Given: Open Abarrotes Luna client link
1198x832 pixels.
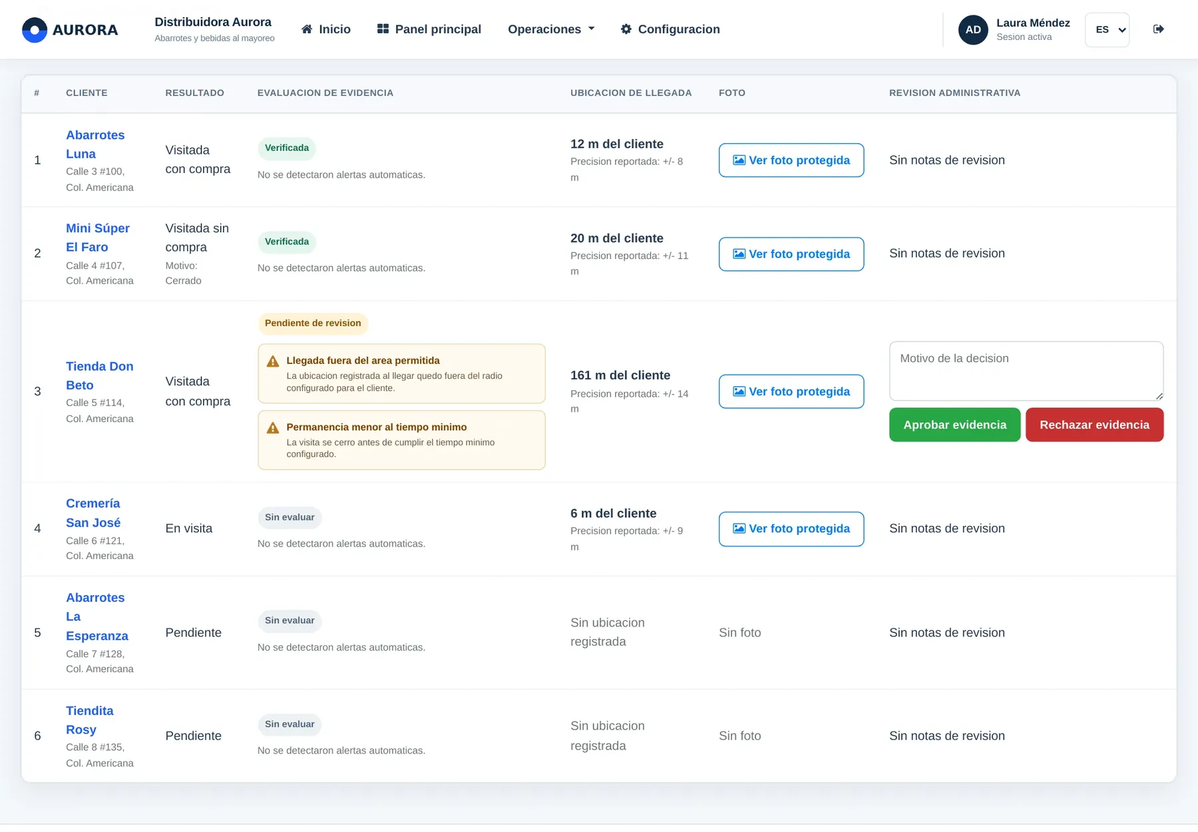Looking at the screenshot, I should [x=95, y=144].
